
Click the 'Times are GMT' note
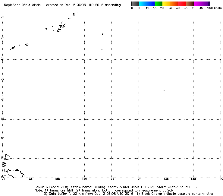pyautogui.click(x=61, y=191)
